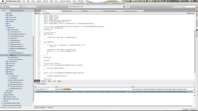Select the FocusObject.cs search result
Image resolution: width=198 pixels, height=111 pixels.
(x=114, y=89)
